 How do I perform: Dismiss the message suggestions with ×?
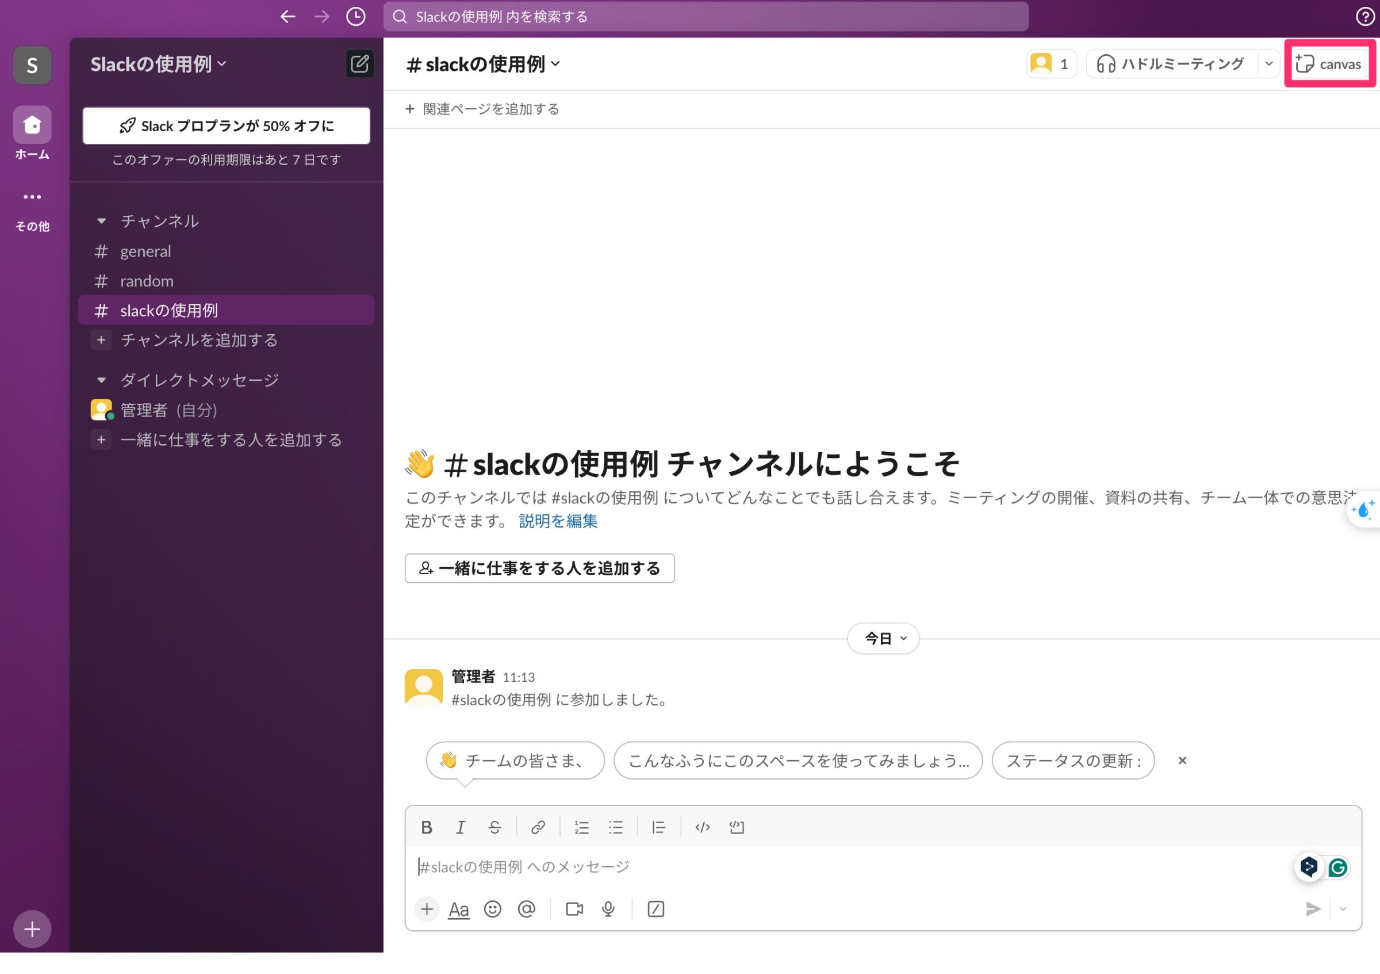1182,761
